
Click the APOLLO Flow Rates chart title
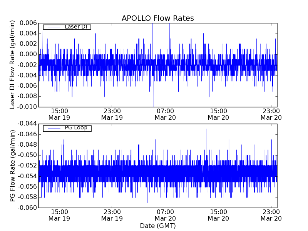[x=157, y=18]
